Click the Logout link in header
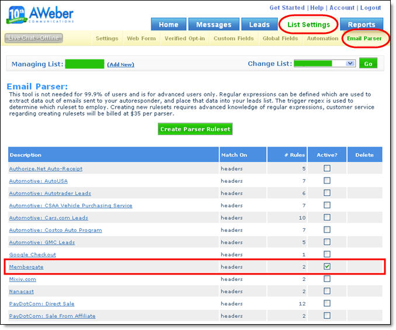The image size is (396, 330). 370,8
